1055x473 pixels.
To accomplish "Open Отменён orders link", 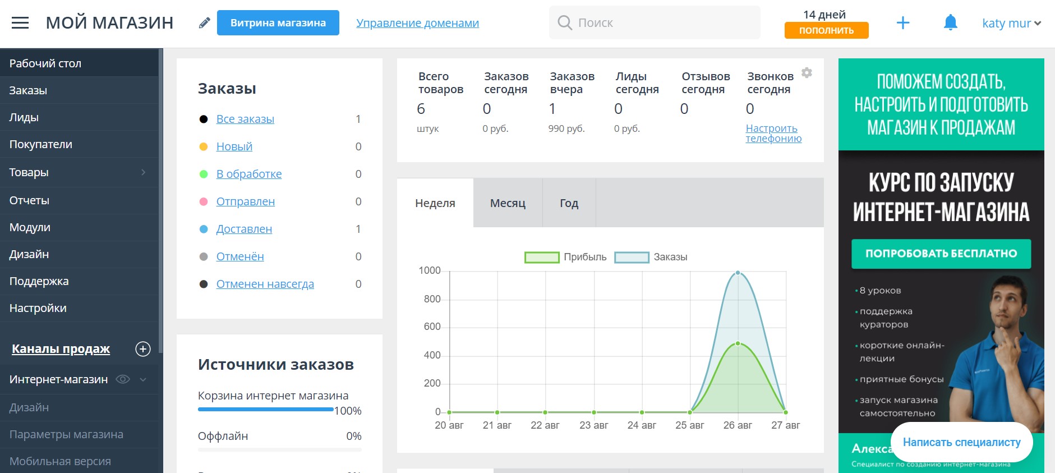I will pyautogui.click(x=240, y=256).
